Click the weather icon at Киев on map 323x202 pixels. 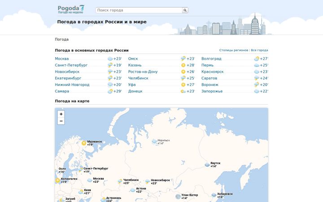pos(81,192)
